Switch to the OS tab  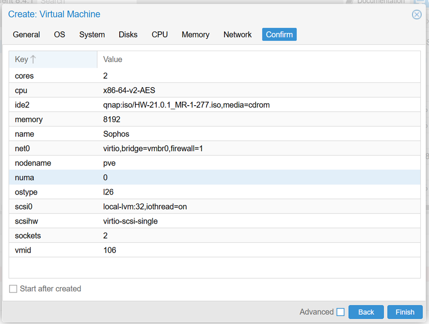(x=59, y=34)
